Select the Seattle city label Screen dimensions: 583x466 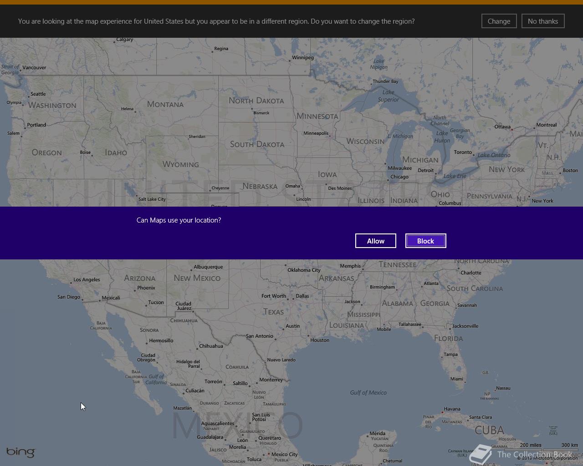38,94
